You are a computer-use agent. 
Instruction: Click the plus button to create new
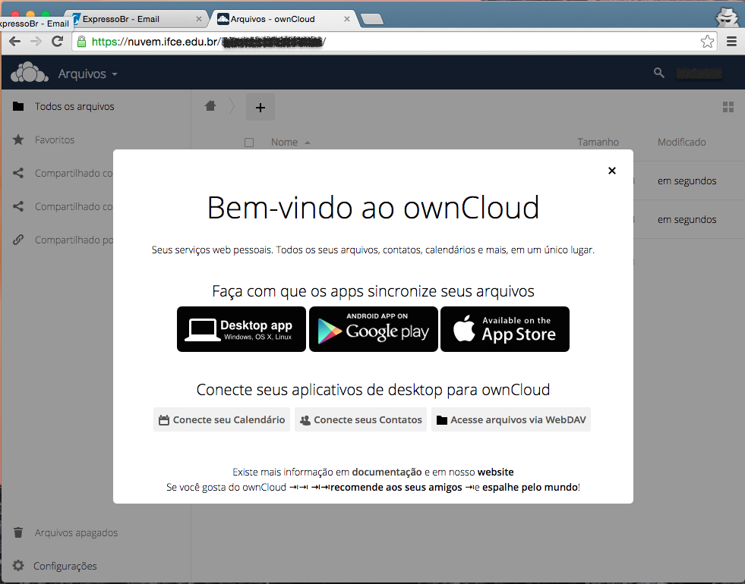pyautogui.click(x=260, y=107)
